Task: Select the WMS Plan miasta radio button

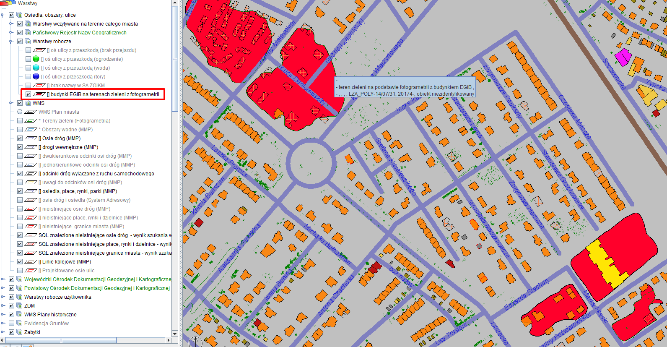Action: [20, 112]
